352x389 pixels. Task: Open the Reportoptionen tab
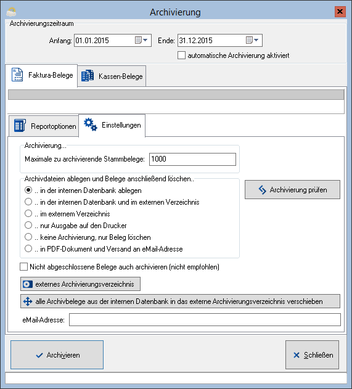point(44,126)
